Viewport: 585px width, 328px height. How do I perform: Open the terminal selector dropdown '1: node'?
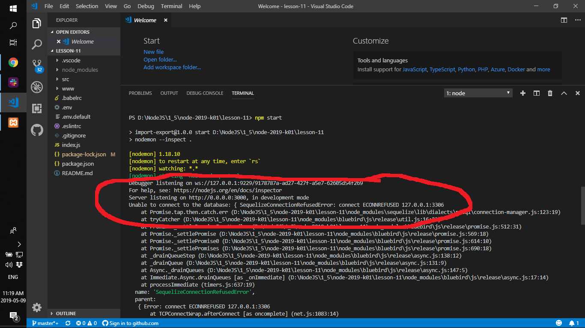pyautogui.click(x=478, y=93)
